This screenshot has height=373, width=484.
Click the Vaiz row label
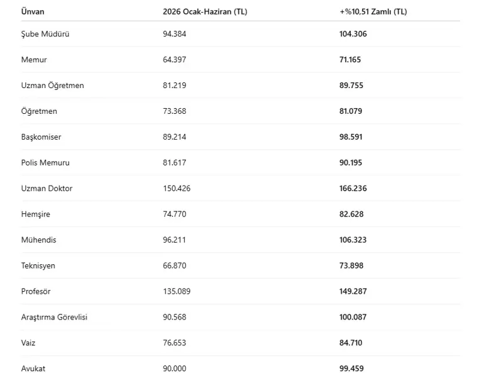28,343
